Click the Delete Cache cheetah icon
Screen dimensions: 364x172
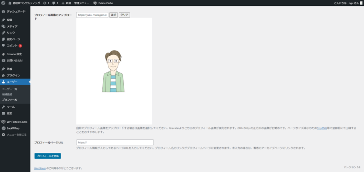point(95,3)
